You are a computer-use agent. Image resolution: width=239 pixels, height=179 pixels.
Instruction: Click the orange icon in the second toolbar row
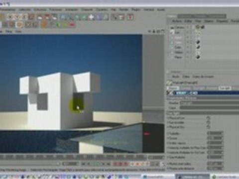44,25
